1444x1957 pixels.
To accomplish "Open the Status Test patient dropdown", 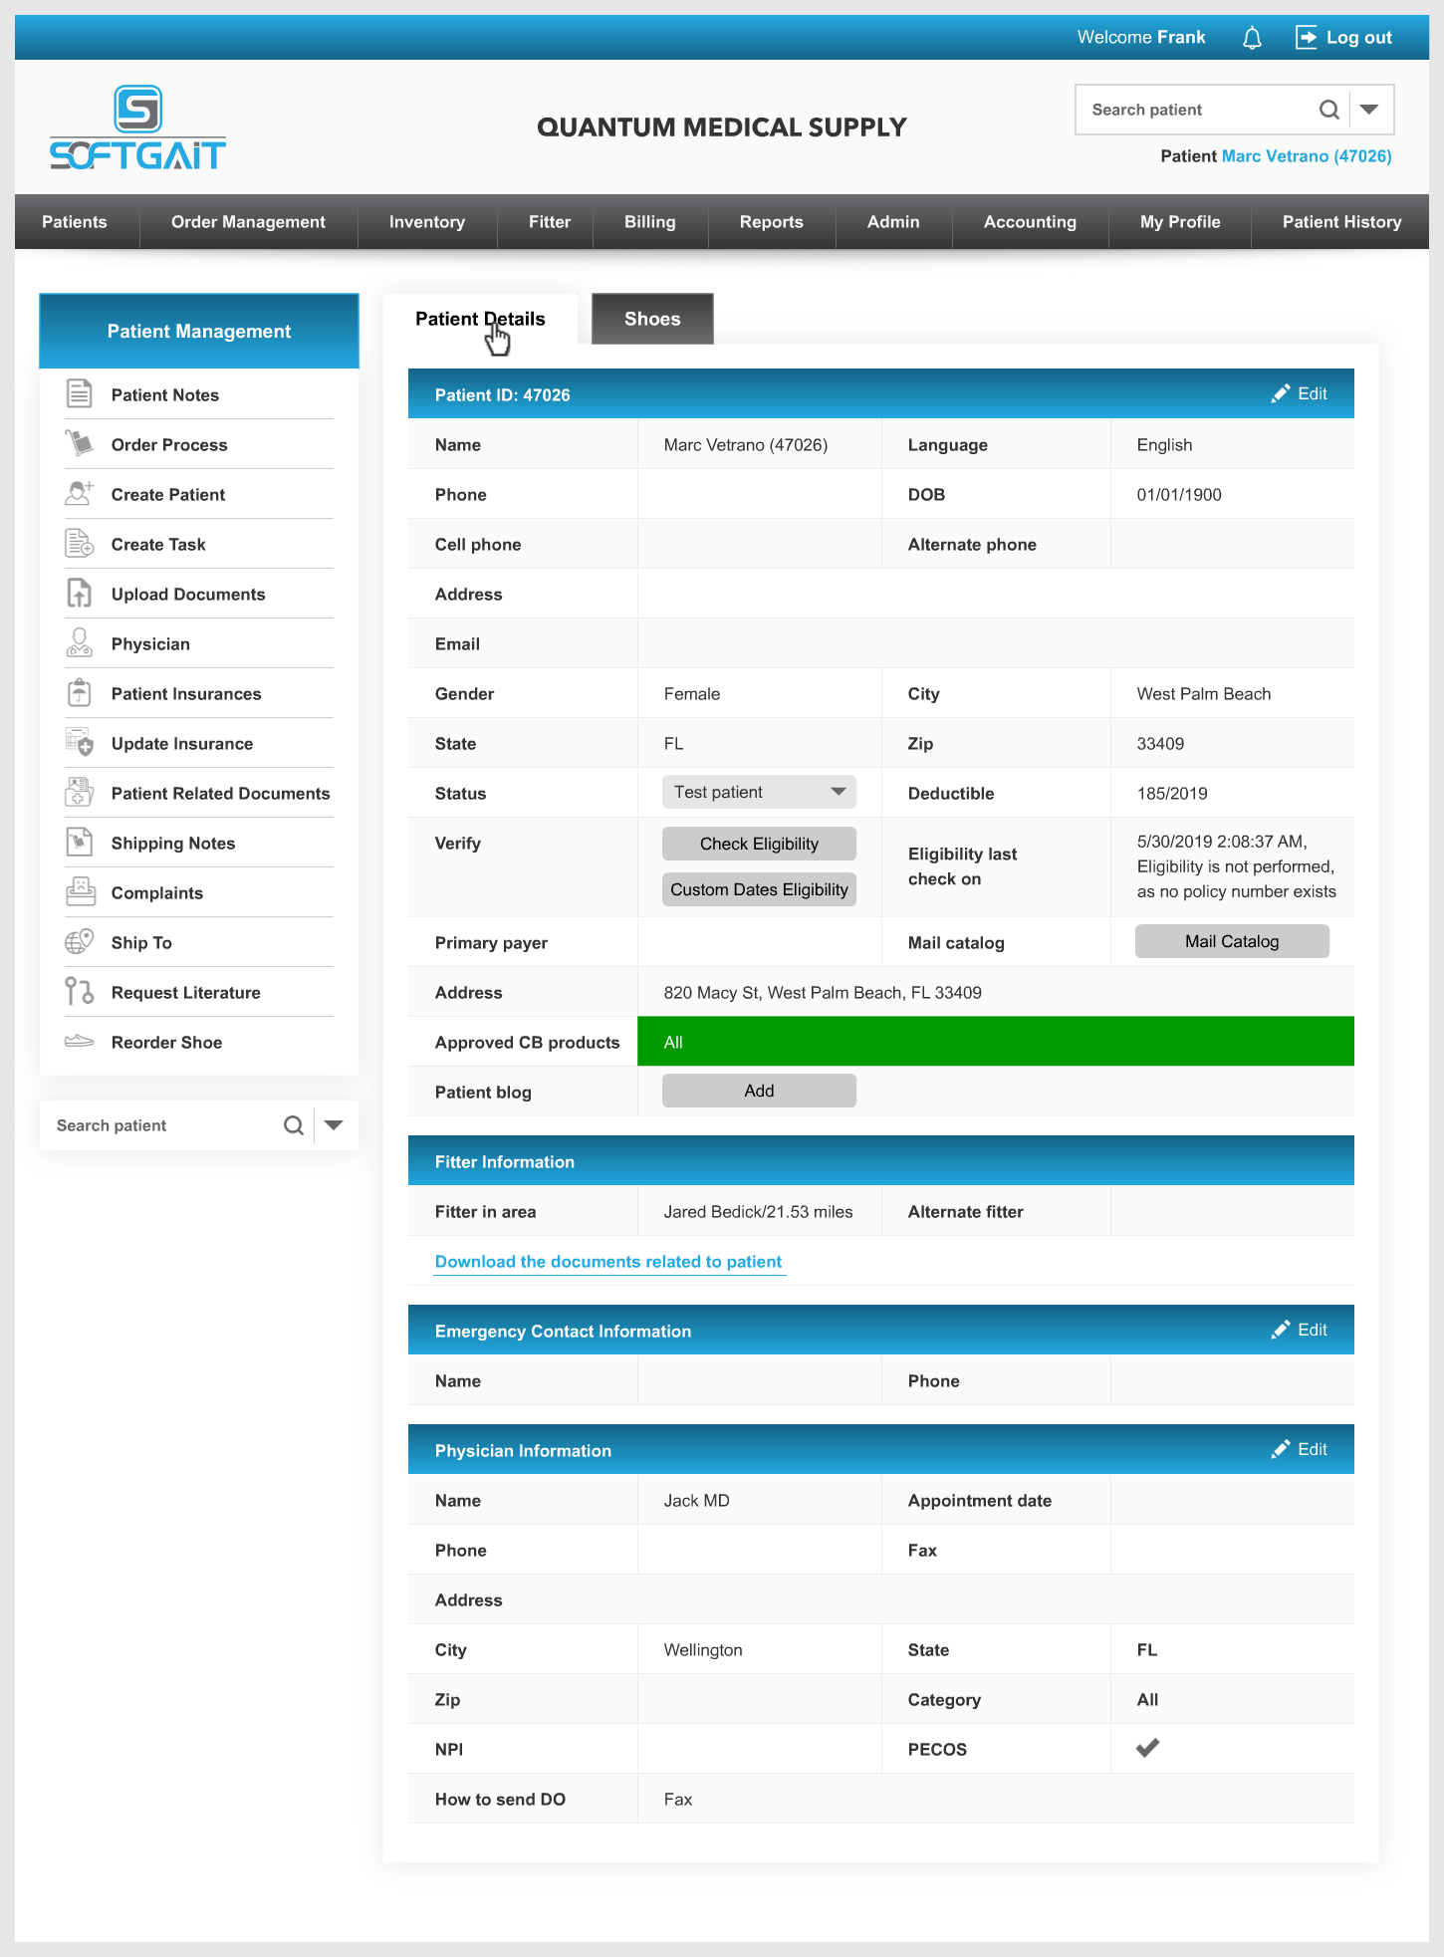I will click(758, 793).
